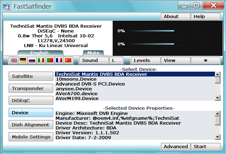The width and height of the screenshot is (226, 154).
Task: Pick anysee.Device from the list
Action: pyautogui.click(x=135, y=89)
